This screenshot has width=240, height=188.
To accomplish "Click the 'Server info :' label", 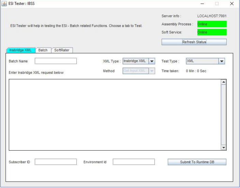I will pos(171,16).
